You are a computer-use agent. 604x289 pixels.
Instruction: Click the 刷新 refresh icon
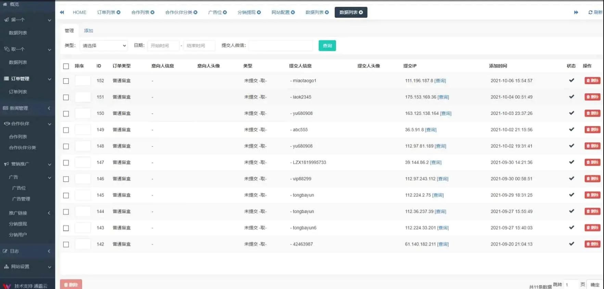[590, 12]
